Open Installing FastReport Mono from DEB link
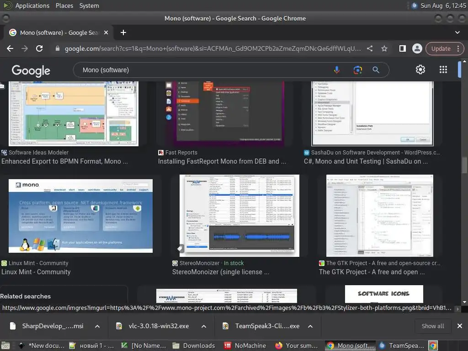This screenshot has width=468, height=351. click(222, 161)
